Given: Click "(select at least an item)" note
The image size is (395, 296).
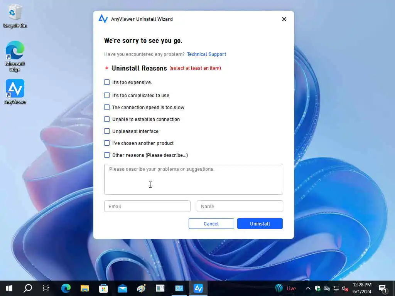Looking at the screenshot, I should [195, 68].
